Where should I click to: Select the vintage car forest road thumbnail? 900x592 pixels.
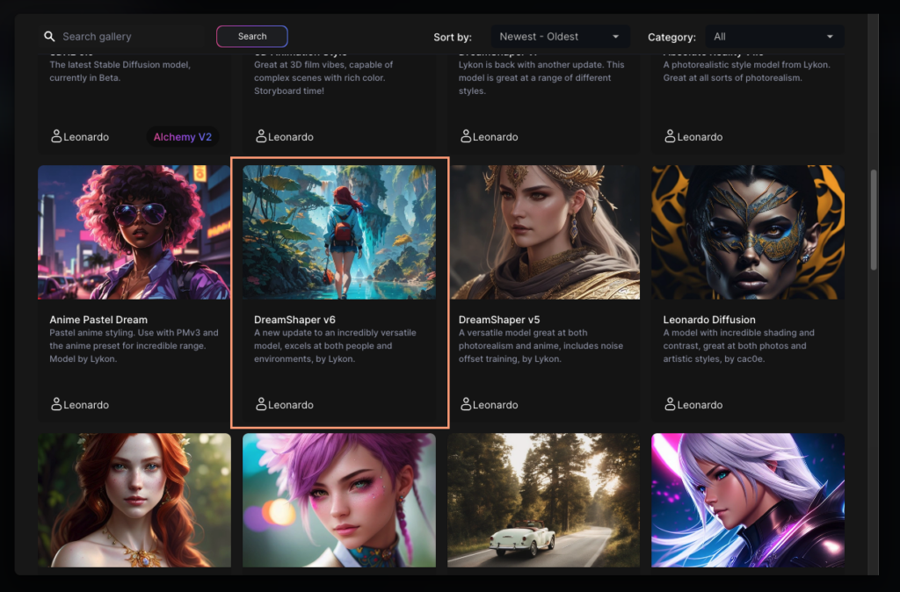click(544, 500)
